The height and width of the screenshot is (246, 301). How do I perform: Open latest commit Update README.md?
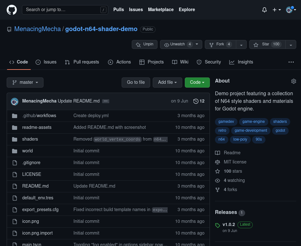pos(79,101)
